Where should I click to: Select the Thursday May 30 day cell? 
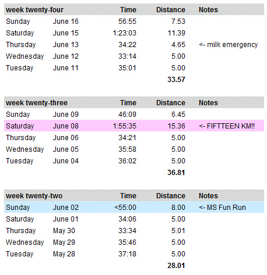(x=21, y=231)
